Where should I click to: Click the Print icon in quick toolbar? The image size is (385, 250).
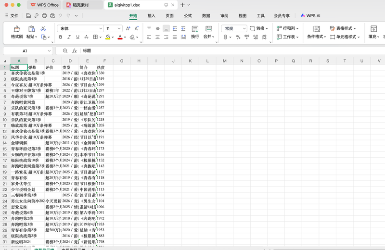point(44,16)
